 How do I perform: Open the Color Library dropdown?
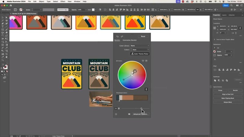(x=140, y=46)
